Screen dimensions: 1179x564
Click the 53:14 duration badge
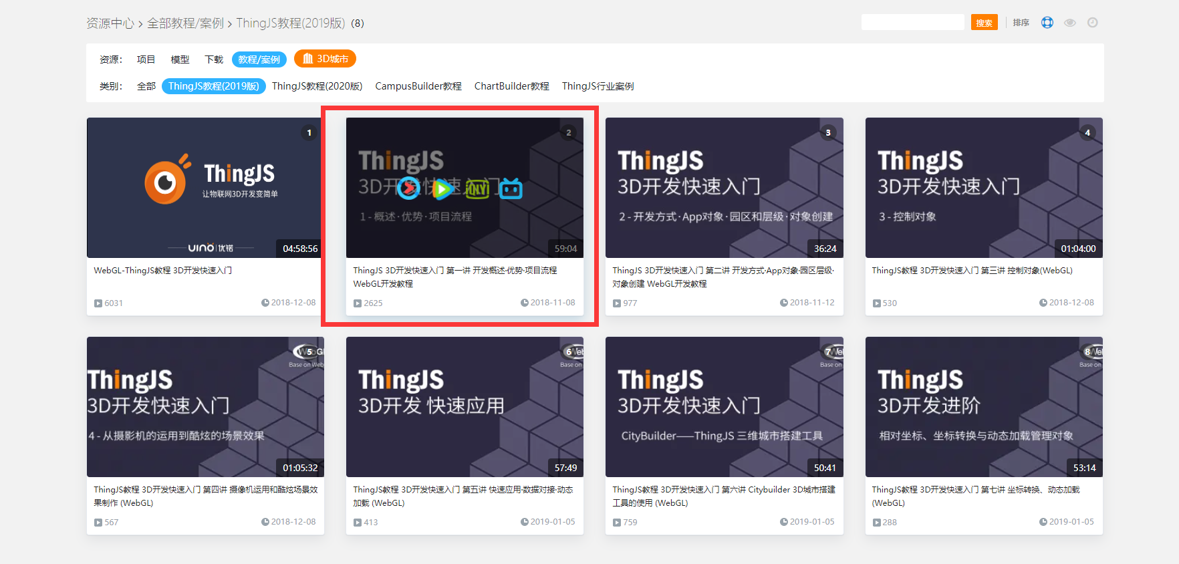pyautogui.click(x=1084, y=468)
